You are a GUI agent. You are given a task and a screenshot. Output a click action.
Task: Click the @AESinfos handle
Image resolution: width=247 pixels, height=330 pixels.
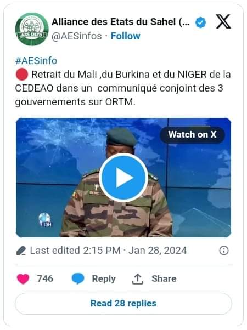[77, 36]
